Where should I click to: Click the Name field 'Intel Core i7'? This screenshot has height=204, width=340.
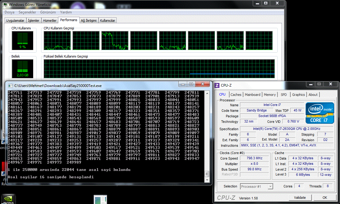click(272, 105)
